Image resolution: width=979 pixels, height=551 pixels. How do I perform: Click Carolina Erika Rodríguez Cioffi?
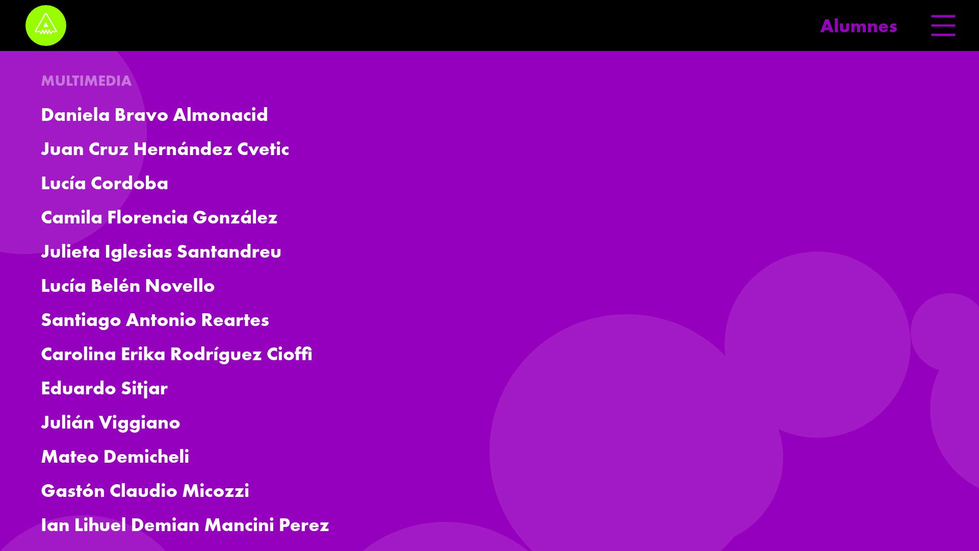click(176, 354)
